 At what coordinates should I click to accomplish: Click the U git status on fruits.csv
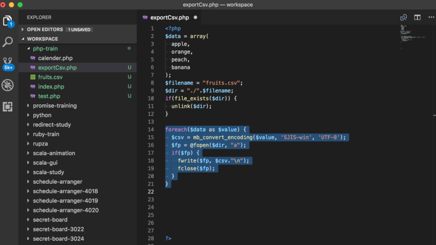129,77
